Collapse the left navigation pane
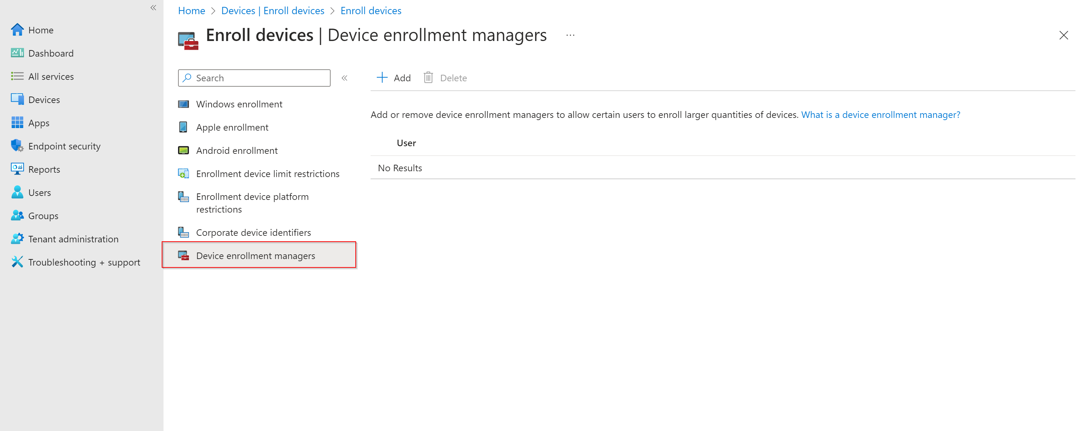 (153, 8)
